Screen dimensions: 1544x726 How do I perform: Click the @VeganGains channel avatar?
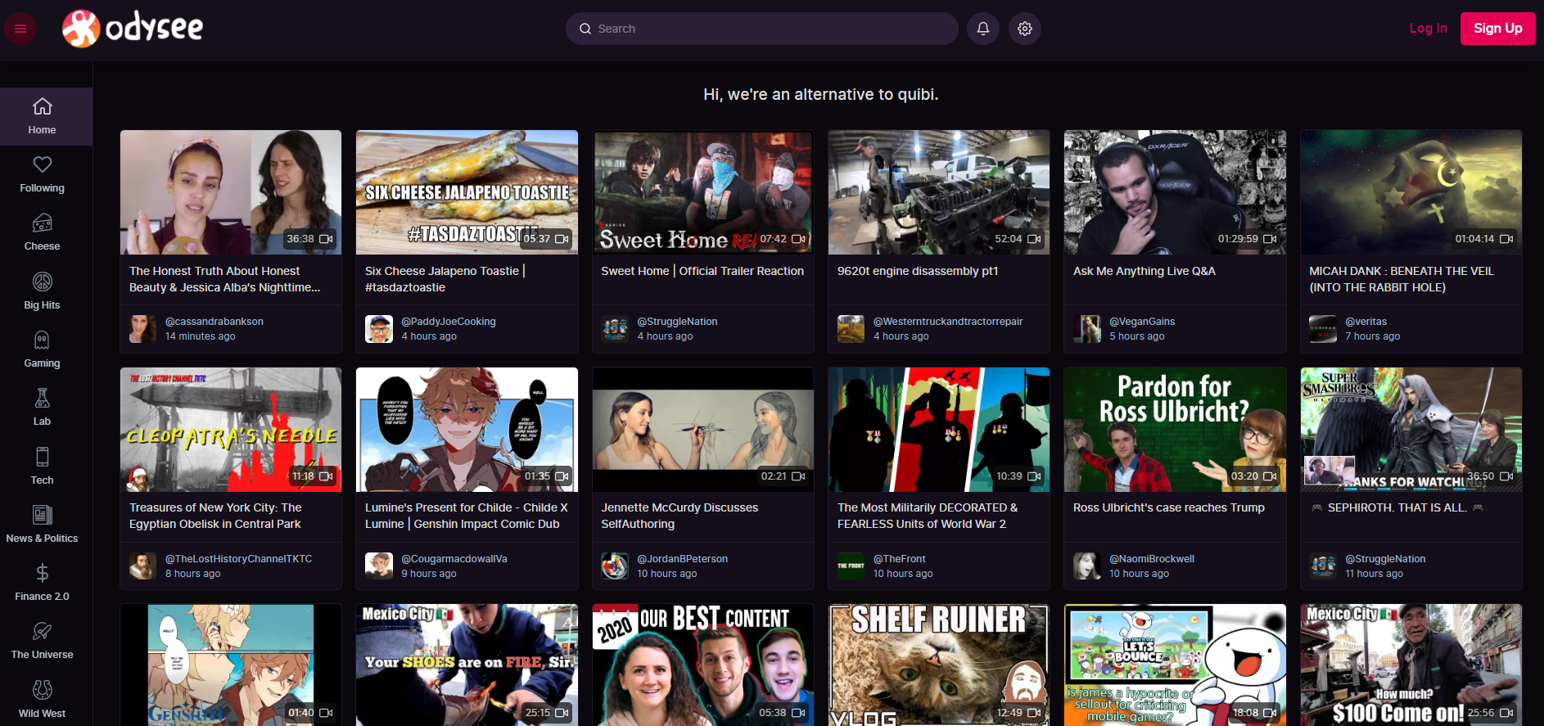click(1087, 329)
